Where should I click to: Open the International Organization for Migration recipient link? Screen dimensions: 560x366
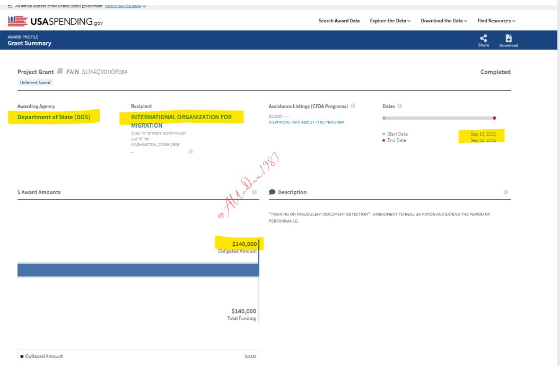[181, 121]
